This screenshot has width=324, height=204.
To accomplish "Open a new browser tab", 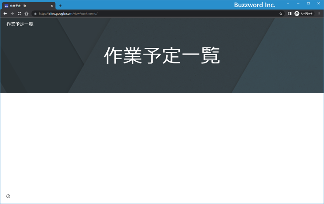I will [60, 6].
